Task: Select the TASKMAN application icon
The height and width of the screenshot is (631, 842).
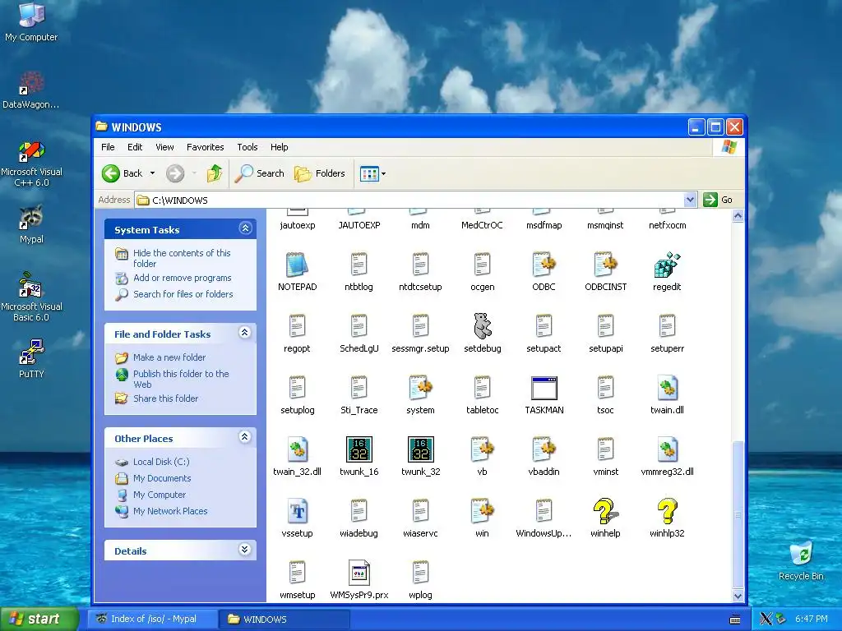Action: (544, 388)
